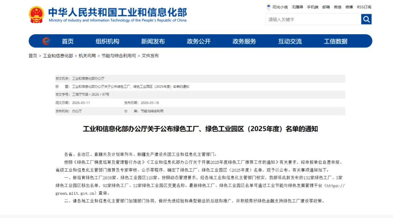Click the 微博 link at top
The height and width of the screenshot is (218, 393).
click(349, 7)
